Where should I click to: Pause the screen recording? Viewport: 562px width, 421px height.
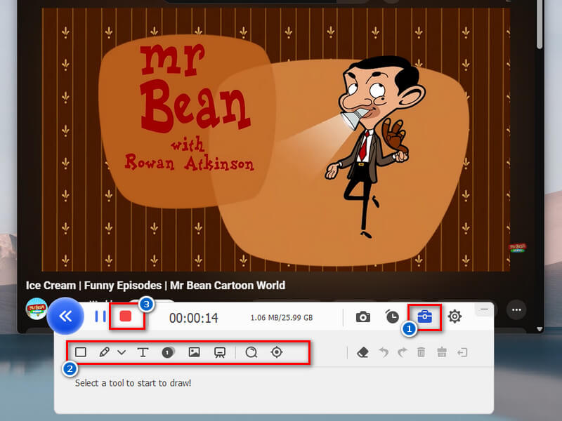pyautogui.click(x=100, y=316)
